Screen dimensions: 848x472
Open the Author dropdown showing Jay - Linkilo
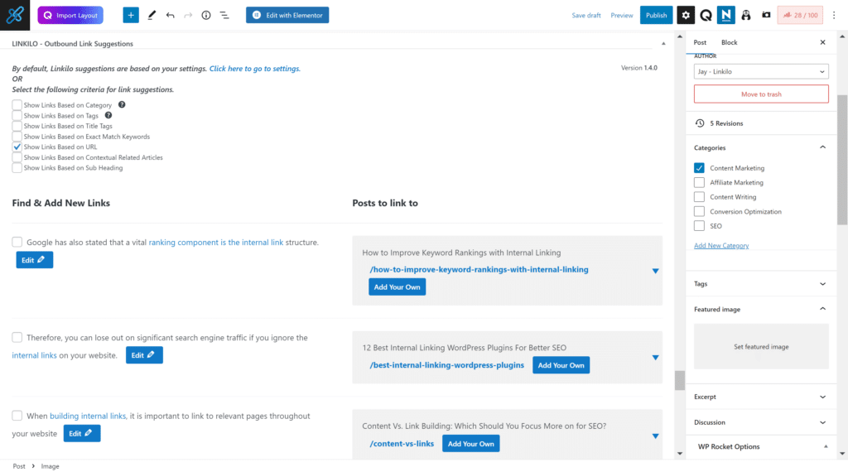pos(761,71)
